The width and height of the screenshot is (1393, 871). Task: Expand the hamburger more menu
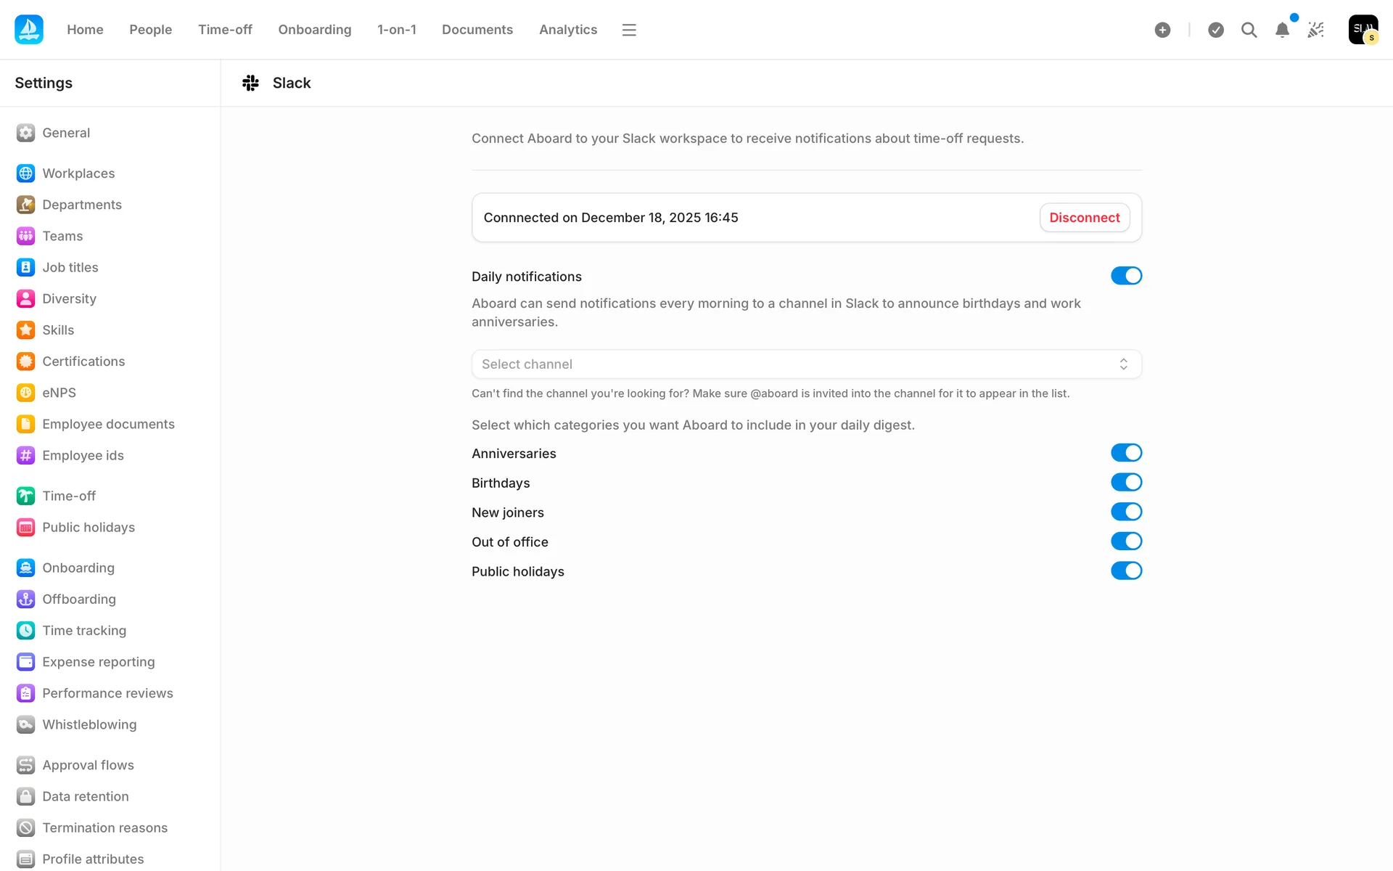pyautogui.click(x=629, y=30)
